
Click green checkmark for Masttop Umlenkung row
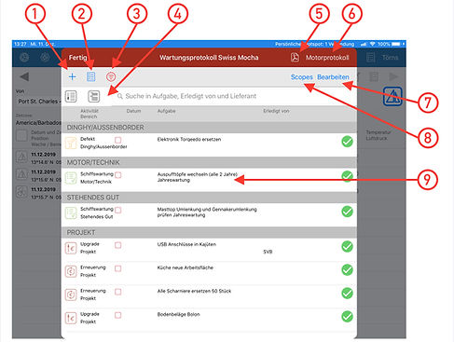[347, 212]
